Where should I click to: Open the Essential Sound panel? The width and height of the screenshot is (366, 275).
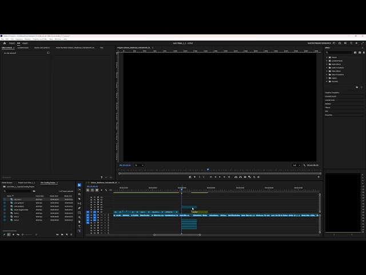coord(331,96)
